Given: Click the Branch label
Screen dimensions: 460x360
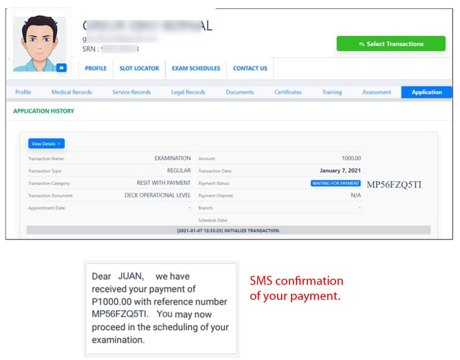Looking at the screenshot, I should [205, 208].
